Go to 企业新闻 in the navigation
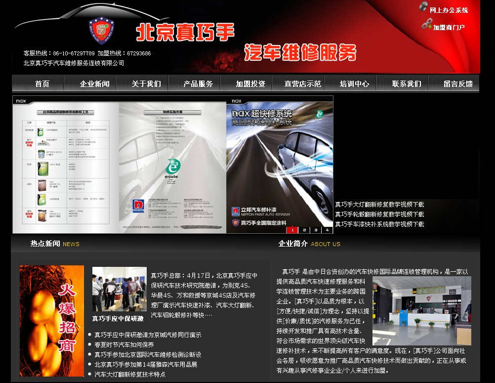This screenshot has width=495, height=383. pyautogui.click(x=94, y=84)
